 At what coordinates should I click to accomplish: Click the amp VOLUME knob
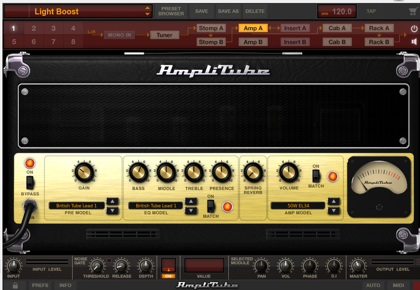click(289, 172)
